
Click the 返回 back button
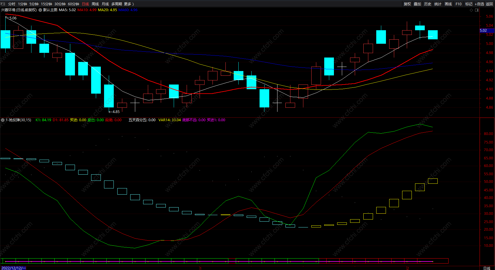tap(489, 4)
